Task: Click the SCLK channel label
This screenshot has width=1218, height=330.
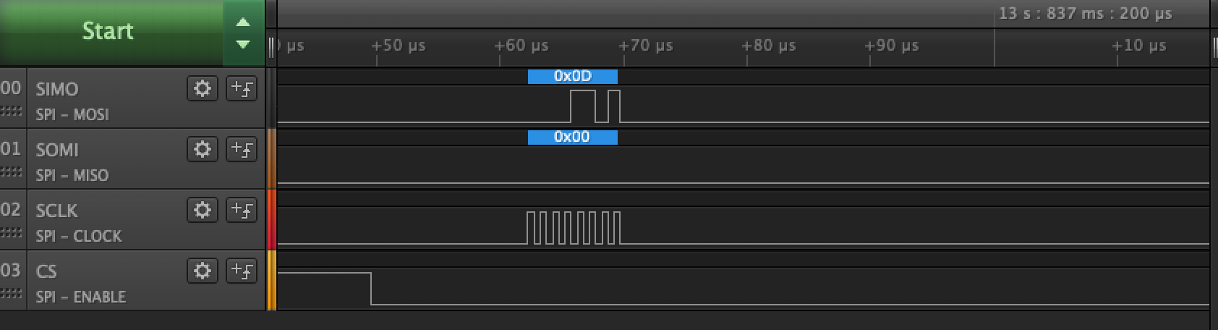Action: click(x=56, y=211)
